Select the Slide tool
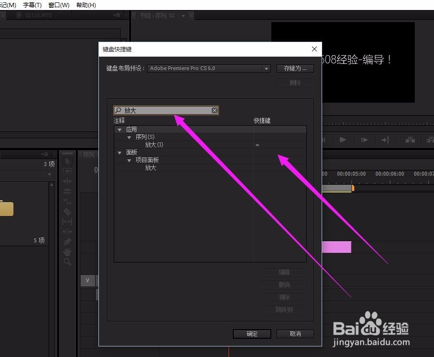This screenshot has width=434, height=357. click(67, 231)
